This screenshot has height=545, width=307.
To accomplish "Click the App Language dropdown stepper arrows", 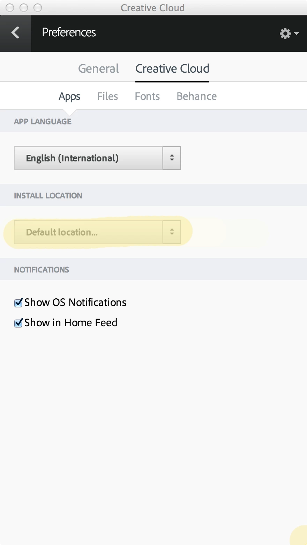I will (172, 158).
